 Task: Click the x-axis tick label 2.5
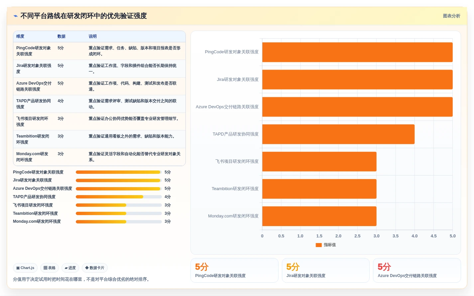[x=357, y=236]
